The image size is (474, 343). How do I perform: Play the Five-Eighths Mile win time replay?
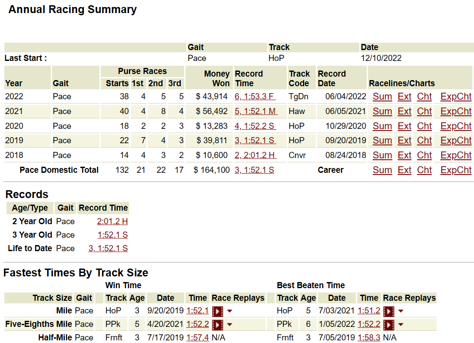pos(218,325)
